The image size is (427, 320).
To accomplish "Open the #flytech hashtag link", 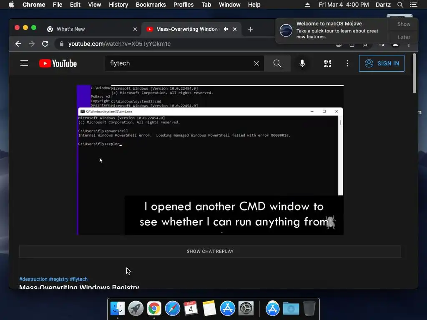I will pyautogui.click(x=79, y=279).
